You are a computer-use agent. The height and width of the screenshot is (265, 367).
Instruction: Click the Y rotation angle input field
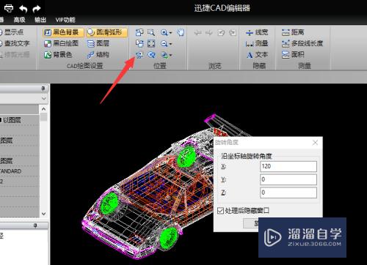(288, 179)
